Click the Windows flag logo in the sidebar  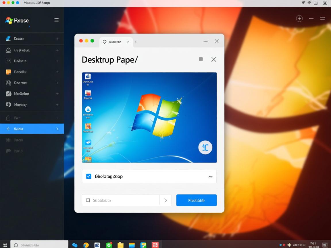coord(9,20)
